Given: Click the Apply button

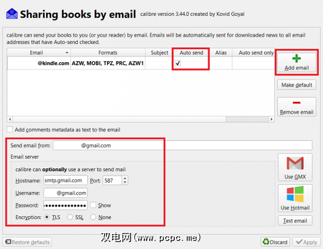Looking at the screenshot, I should coord(306,242).
